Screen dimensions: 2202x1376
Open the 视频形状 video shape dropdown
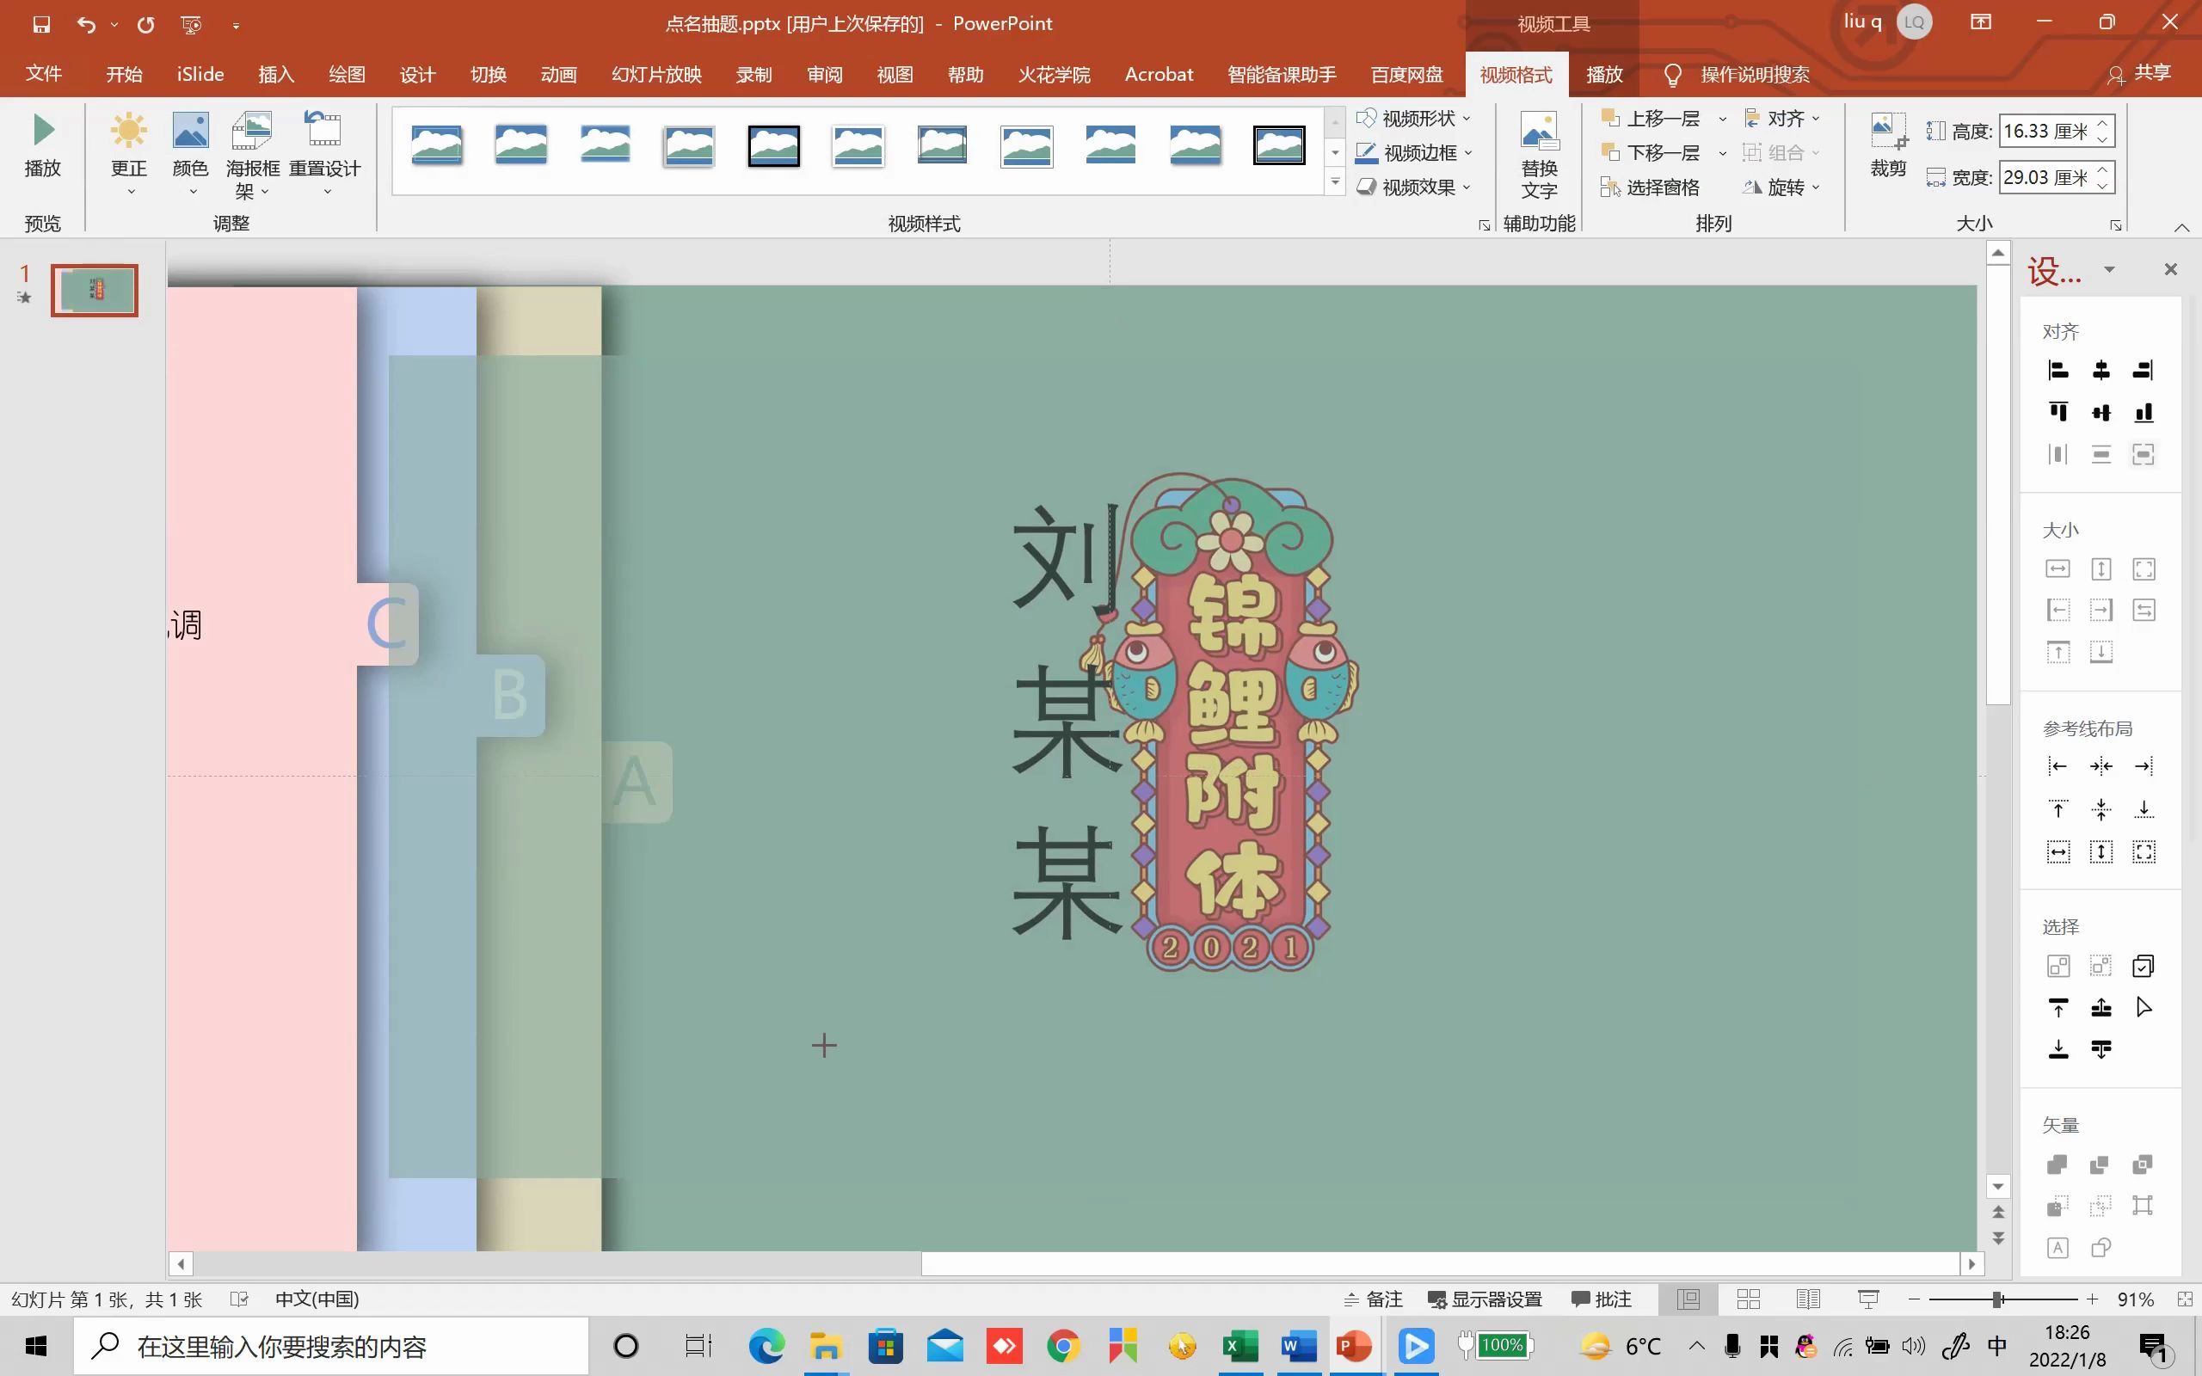(x=1414, y=119)
